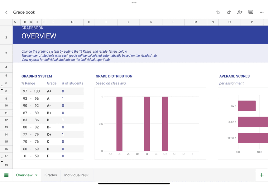This screenshot has width=268, height=186.
Task: Open comments with the comment icon
Action: coord(250,12)
